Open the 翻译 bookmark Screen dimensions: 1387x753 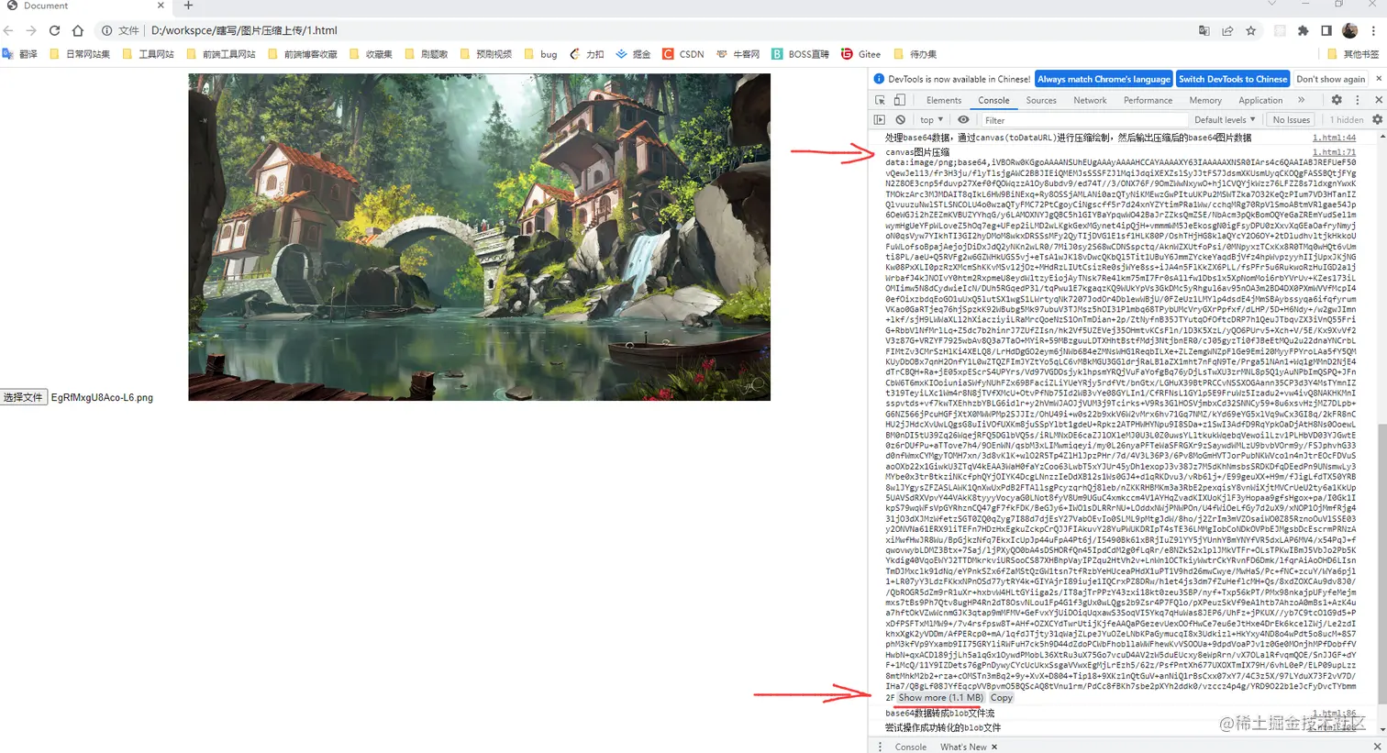pyautogui.click(x=20, y=54)
